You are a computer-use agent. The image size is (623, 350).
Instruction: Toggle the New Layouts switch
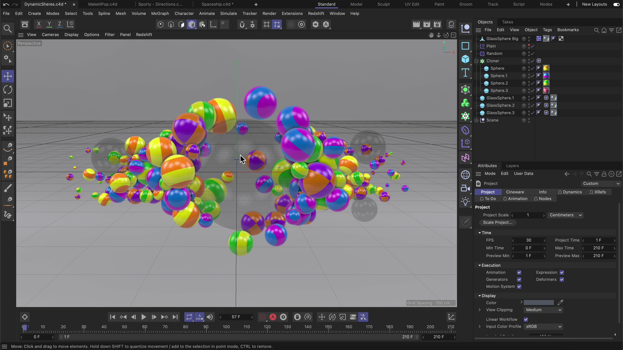[616, 4]
